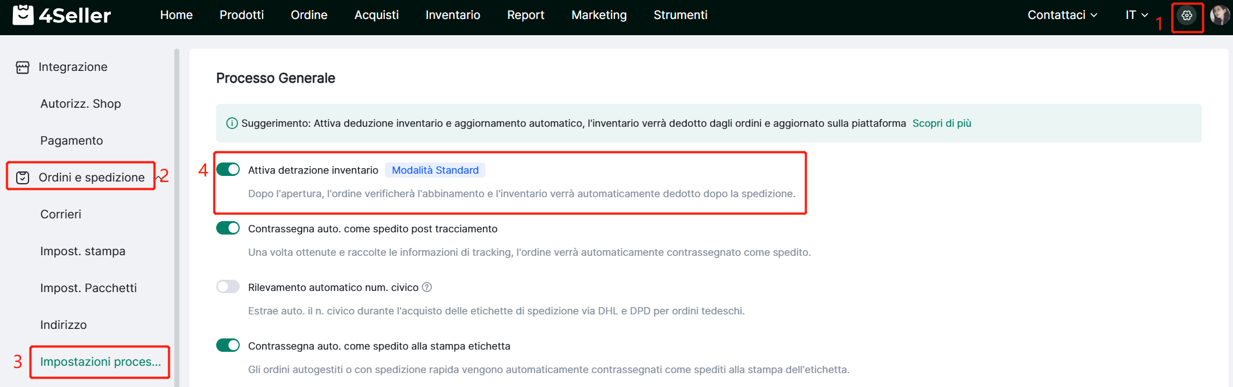Open the Inventario menu

[x=453, y=15]
